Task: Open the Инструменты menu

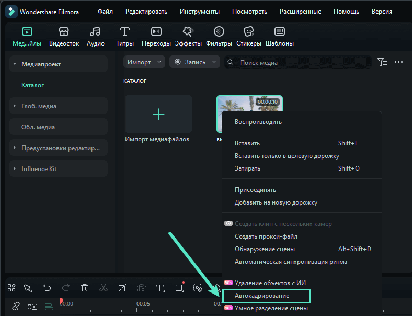Action: coord(200,12)
